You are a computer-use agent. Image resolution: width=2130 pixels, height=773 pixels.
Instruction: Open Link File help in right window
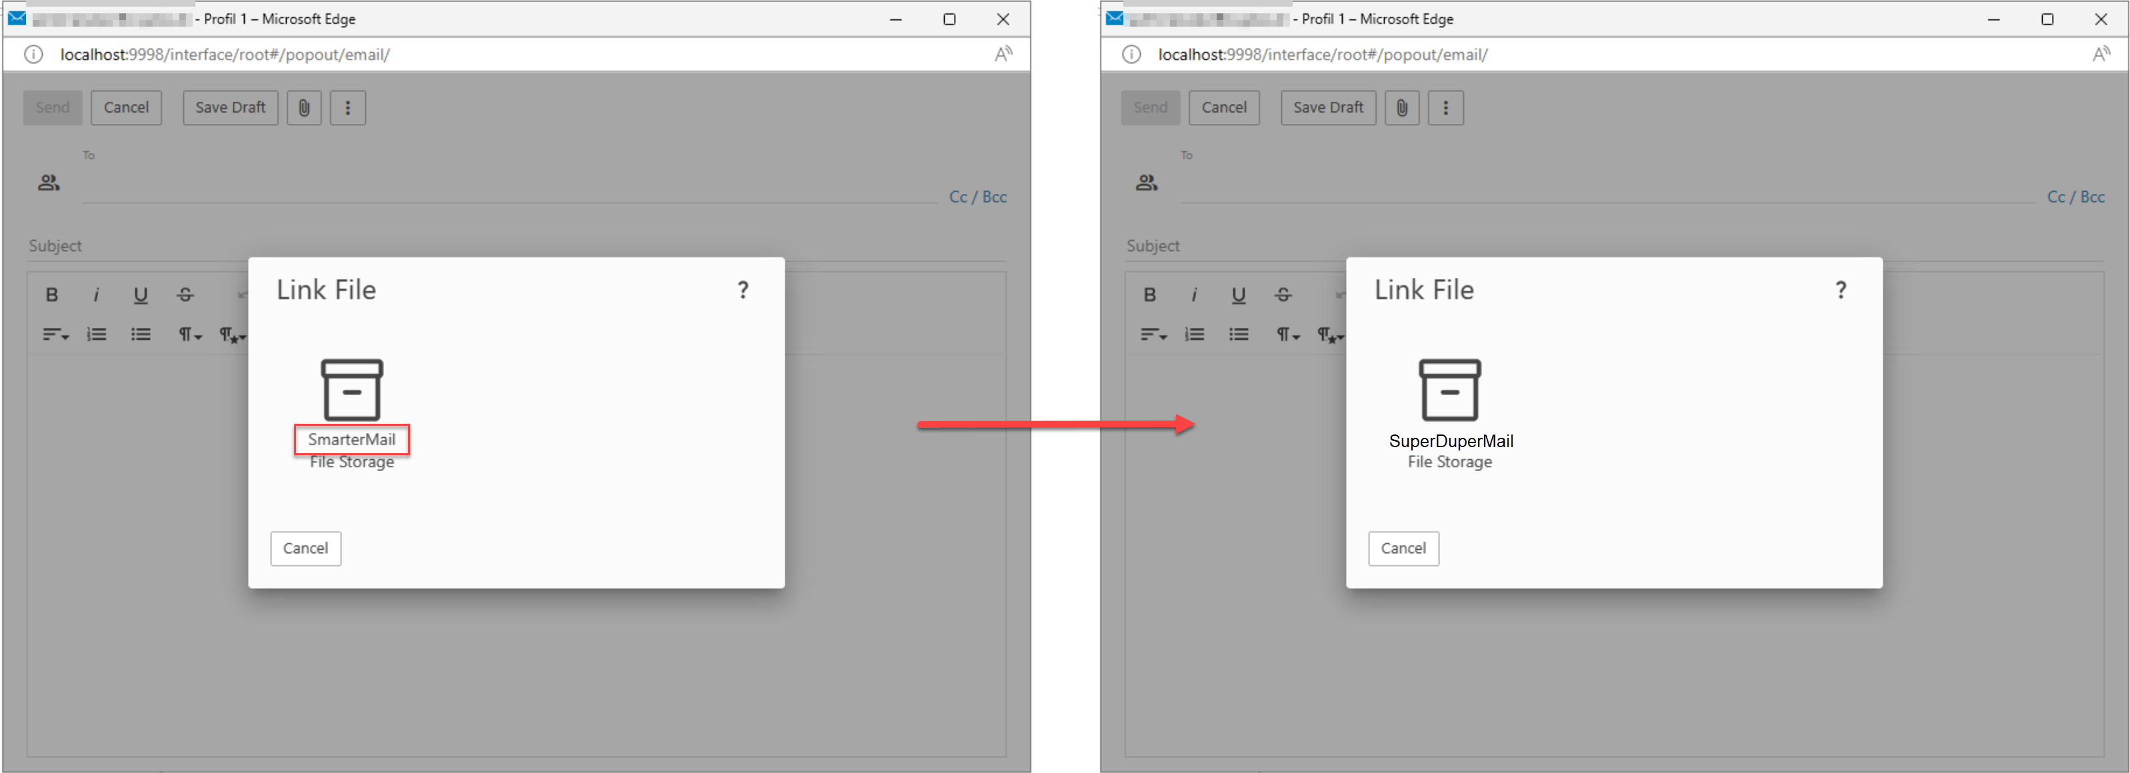pyautogui.click(x=1841, y=289)
